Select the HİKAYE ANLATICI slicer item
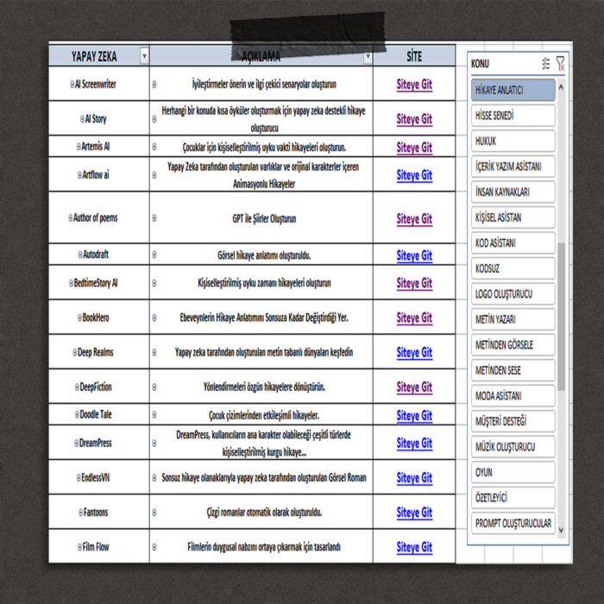Image resolution: width=604 pixels, height=604 pixels. pyautogui.click(x=513, y=90)
